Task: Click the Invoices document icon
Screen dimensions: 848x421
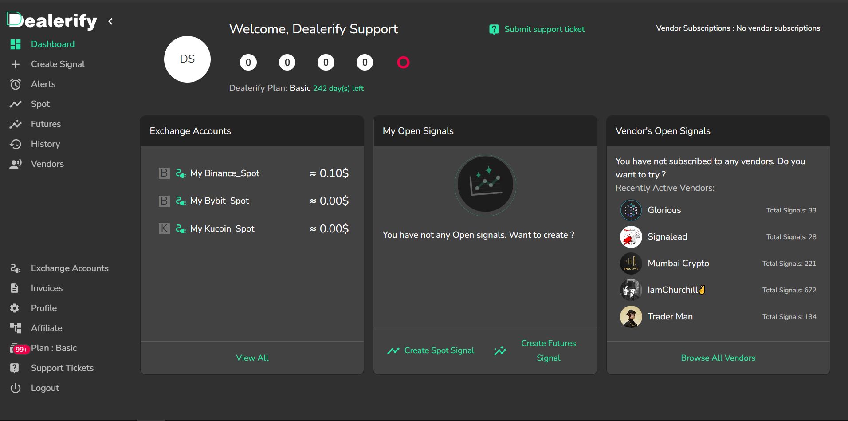Action: (x=15, y=288)
